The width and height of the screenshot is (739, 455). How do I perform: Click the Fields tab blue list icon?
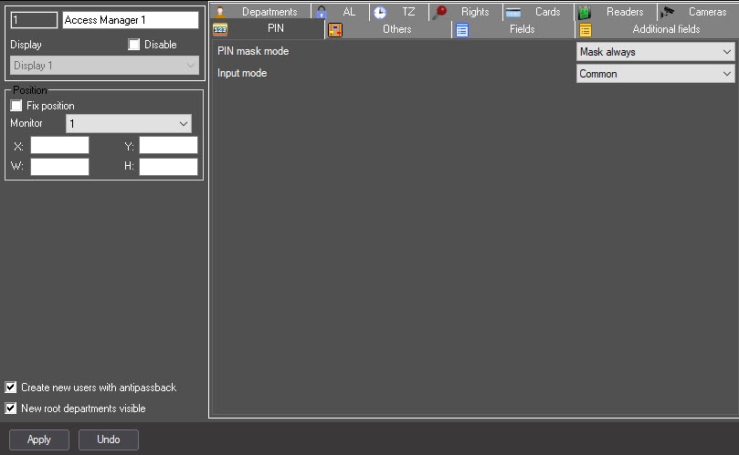462,30
